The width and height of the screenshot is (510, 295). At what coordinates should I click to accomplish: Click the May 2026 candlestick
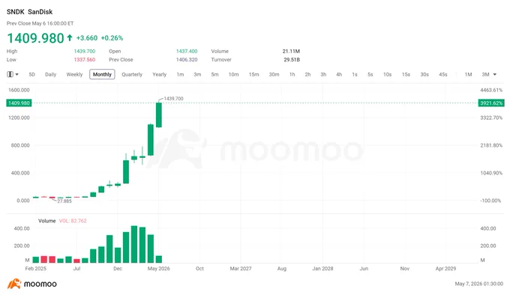click(x=159, y=115)
